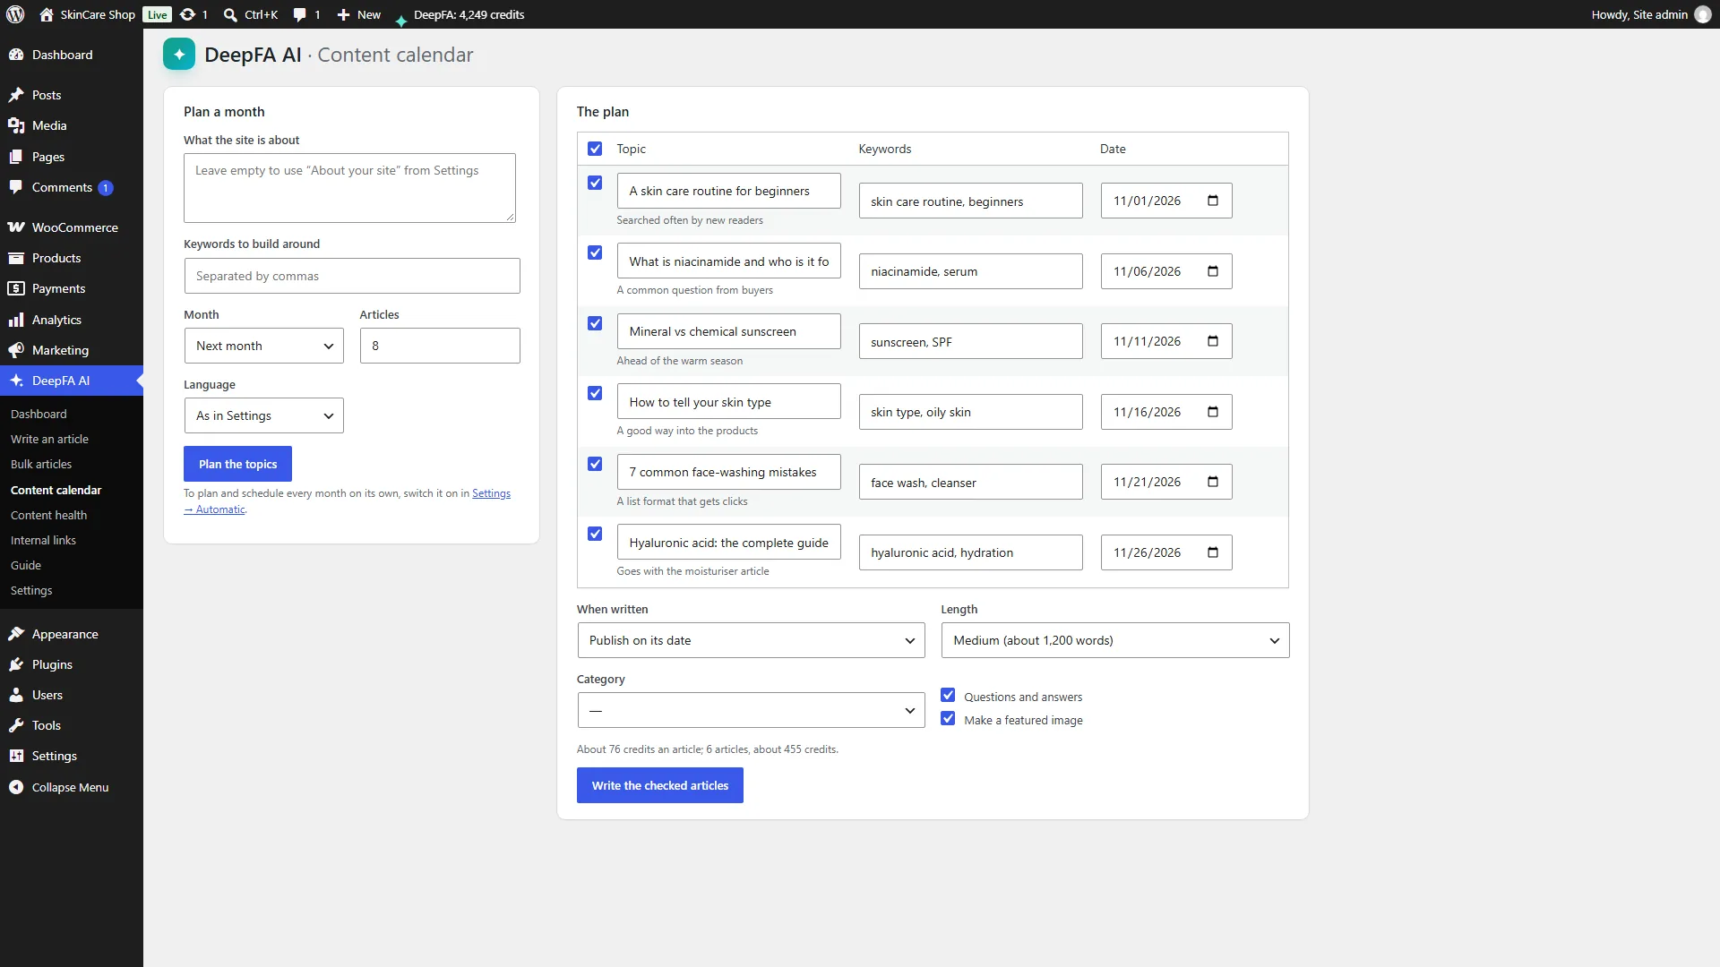Click the Collapse Menu arrow icon
Screen dimensions: 1720x967
pos(16,787)
